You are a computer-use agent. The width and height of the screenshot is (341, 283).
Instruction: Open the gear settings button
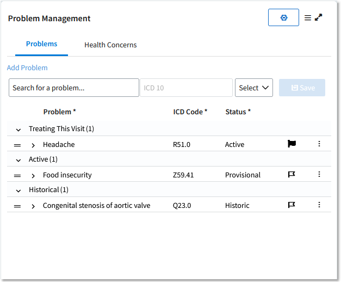(x=283, y=17)
